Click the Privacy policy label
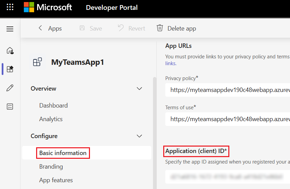The image size is (290, 189). click(x=182, y=78)
